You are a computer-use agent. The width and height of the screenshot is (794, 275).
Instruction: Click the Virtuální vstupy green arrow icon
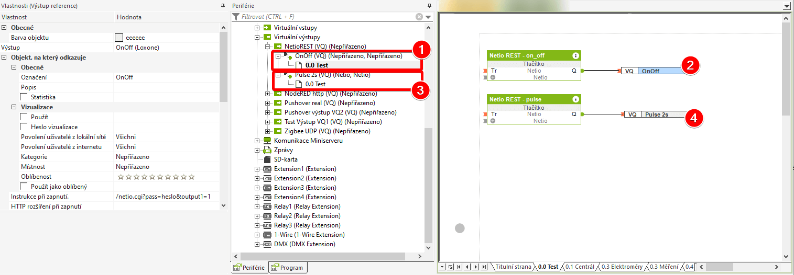(267, 28)
